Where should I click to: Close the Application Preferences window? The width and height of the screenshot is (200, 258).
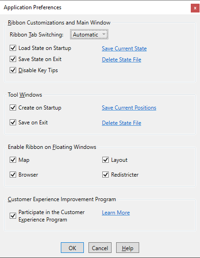(195, 8)
